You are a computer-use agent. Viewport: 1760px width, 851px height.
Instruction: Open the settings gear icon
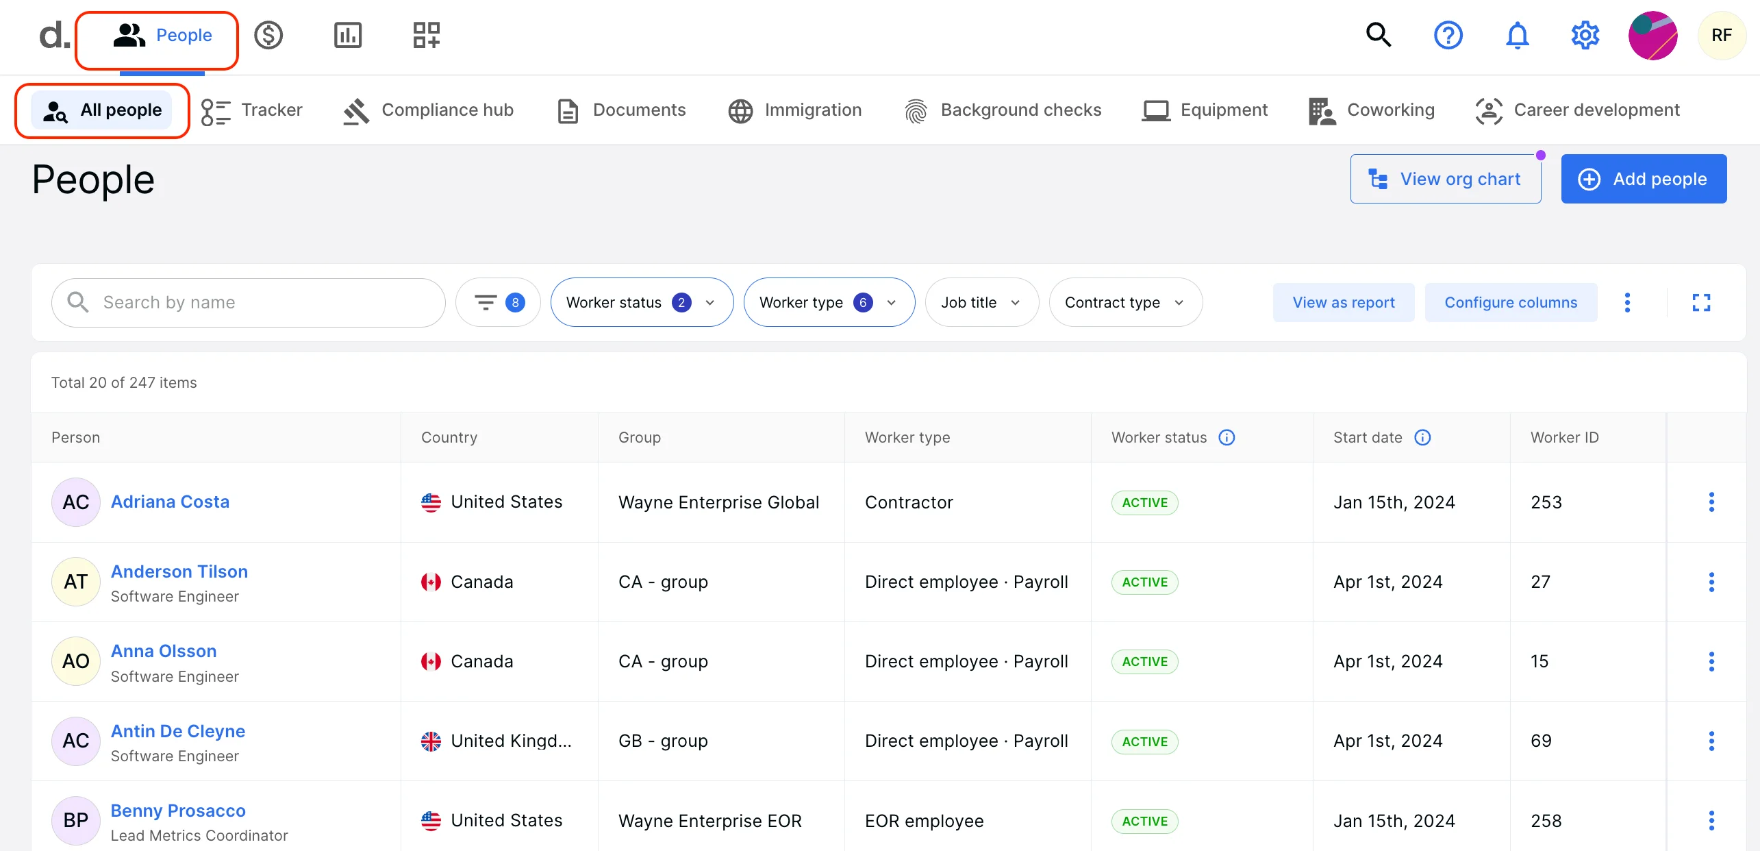(1585, 35)
